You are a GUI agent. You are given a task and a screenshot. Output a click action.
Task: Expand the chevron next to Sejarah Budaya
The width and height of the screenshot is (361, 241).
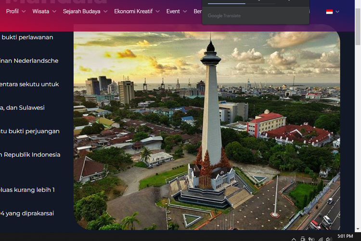point(105,11)
